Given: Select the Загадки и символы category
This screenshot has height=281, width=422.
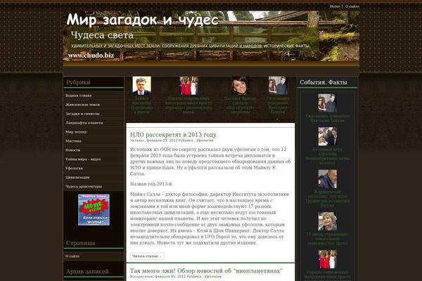Looking at the screenshot, I should click(82, 114).
